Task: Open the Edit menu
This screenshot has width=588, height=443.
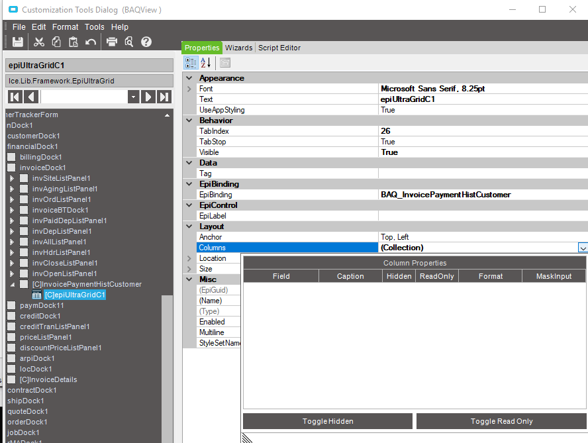Action: pos(38,27)
